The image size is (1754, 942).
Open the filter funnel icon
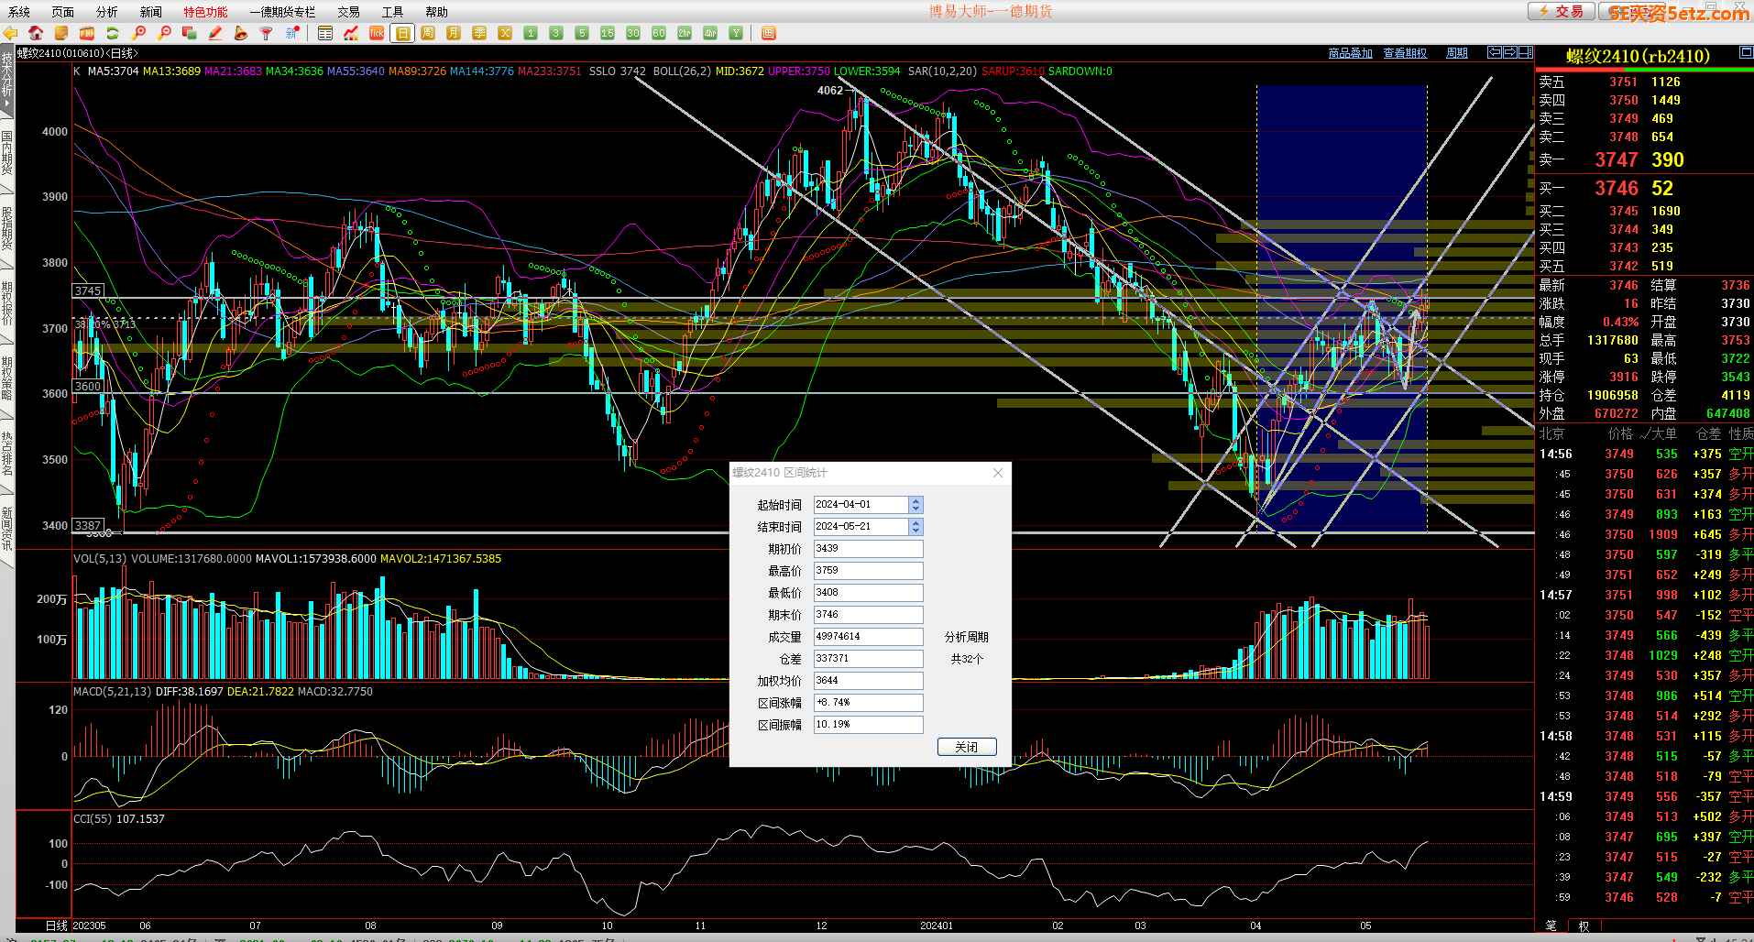[267, 33]
